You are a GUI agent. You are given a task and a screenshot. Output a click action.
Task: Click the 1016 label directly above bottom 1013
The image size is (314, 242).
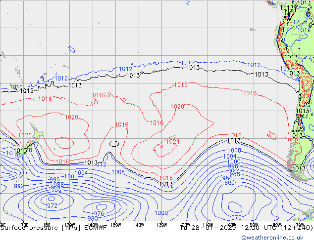point(166,178)
